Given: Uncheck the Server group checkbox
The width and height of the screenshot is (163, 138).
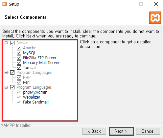Looking at the screenshot, I should (x=12, y=43).
